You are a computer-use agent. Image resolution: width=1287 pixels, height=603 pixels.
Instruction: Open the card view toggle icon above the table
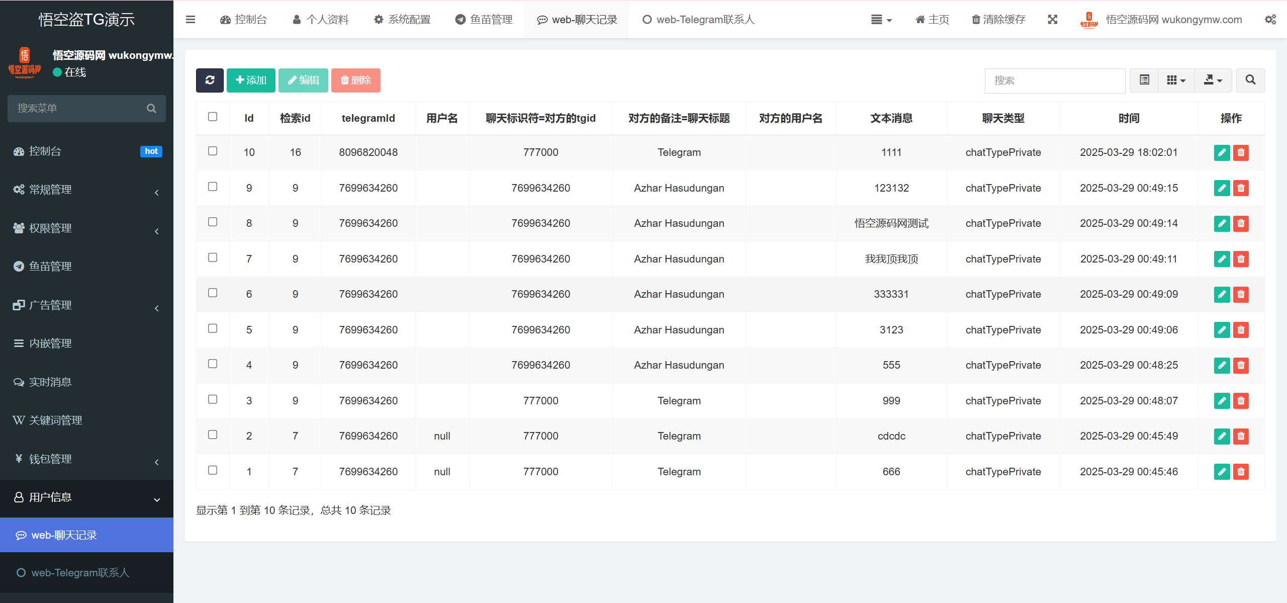[x=1143, y=80]
